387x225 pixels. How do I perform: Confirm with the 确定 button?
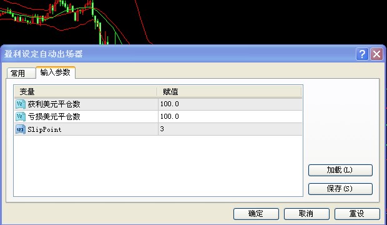coord(256,214)
